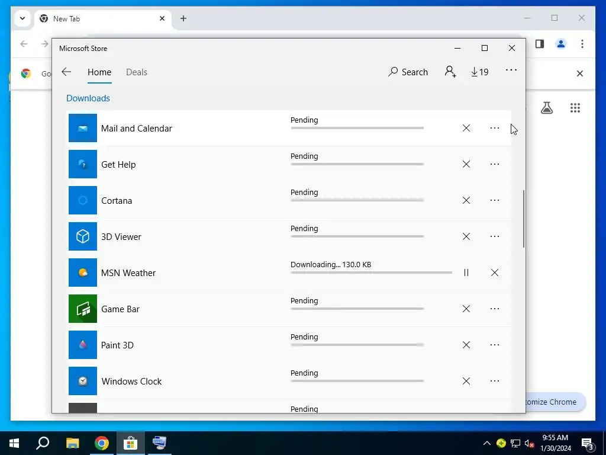This screenshot has height=455, width=606.
Task: Open Chrome three-dot menu
Action: pos(582,44)
